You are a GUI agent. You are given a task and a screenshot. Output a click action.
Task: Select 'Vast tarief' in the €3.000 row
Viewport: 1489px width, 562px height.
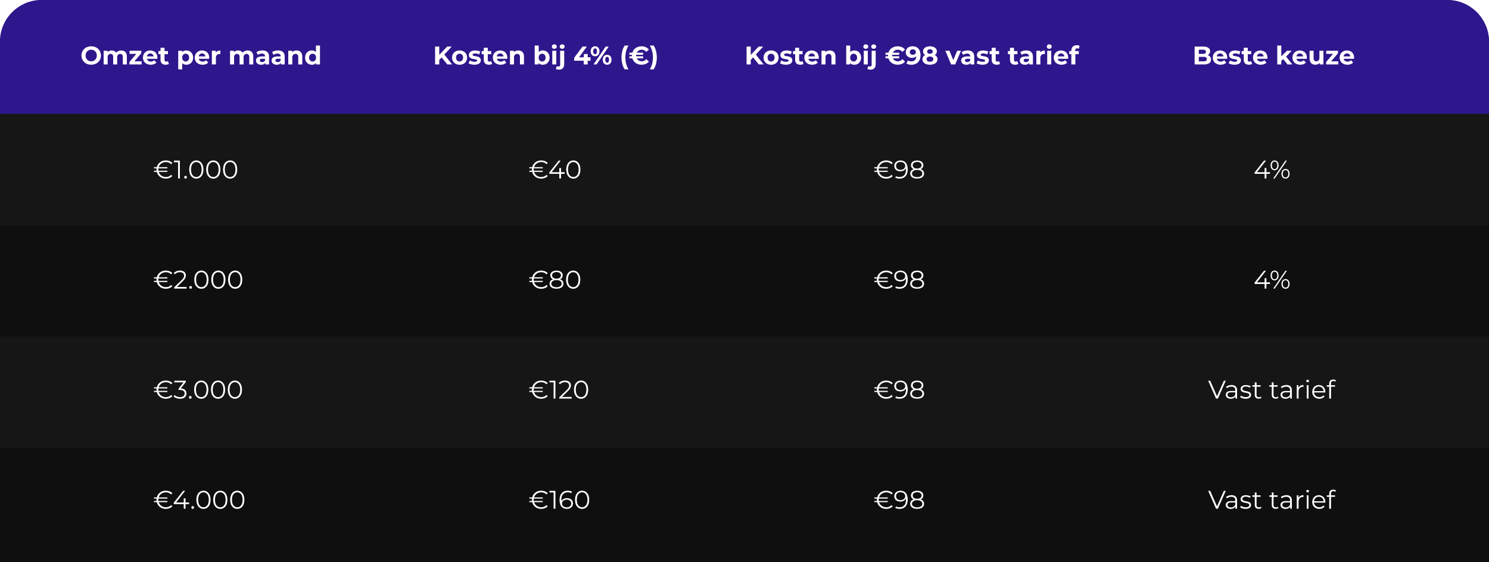[1272, 391]
